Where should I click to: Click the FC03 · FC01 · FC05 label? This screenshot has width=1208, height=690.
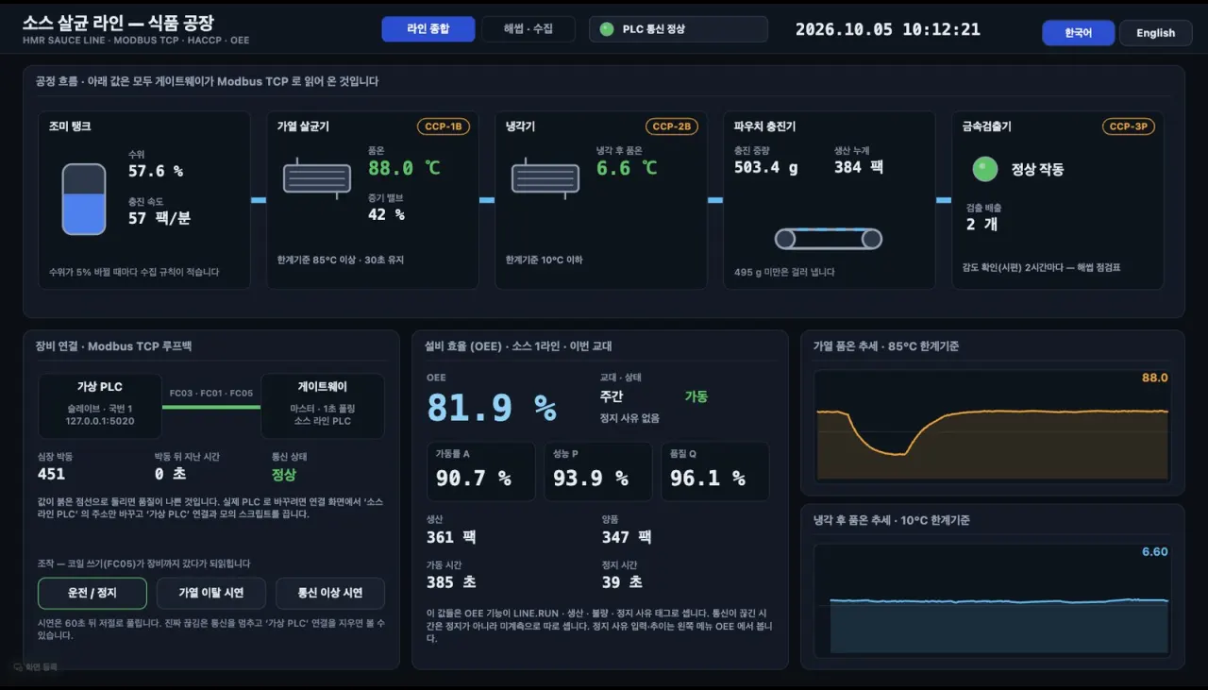(211, 393)
